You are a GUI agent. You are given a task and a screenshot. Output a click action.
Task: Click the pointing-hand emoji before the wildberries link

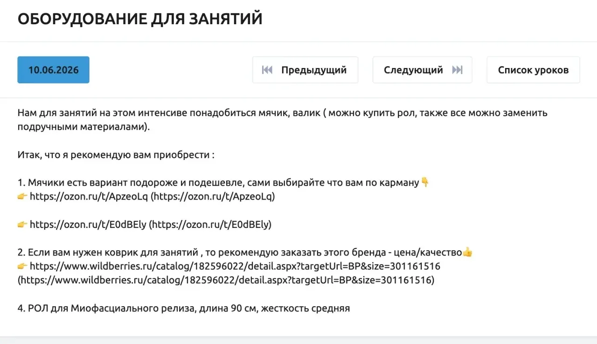[22, 266]
